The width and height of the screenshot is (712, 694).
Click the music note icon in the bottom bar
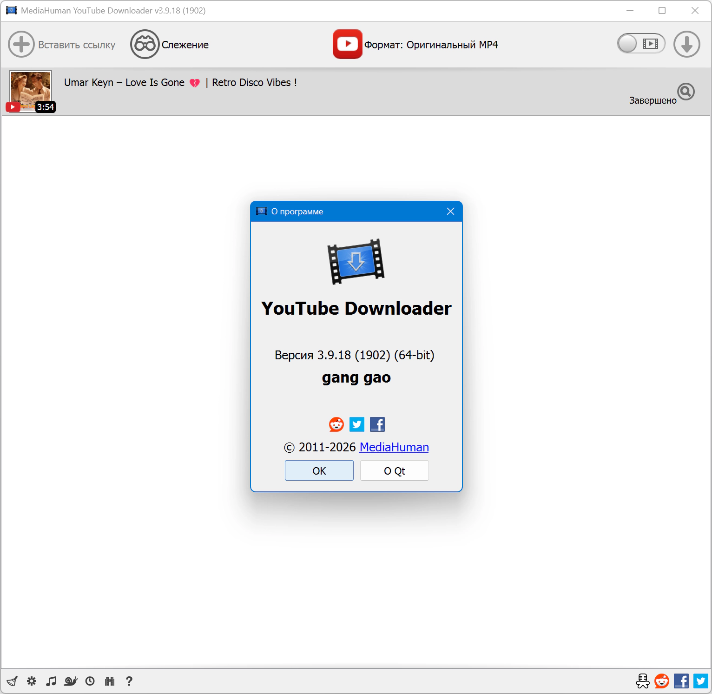(51, 681)
